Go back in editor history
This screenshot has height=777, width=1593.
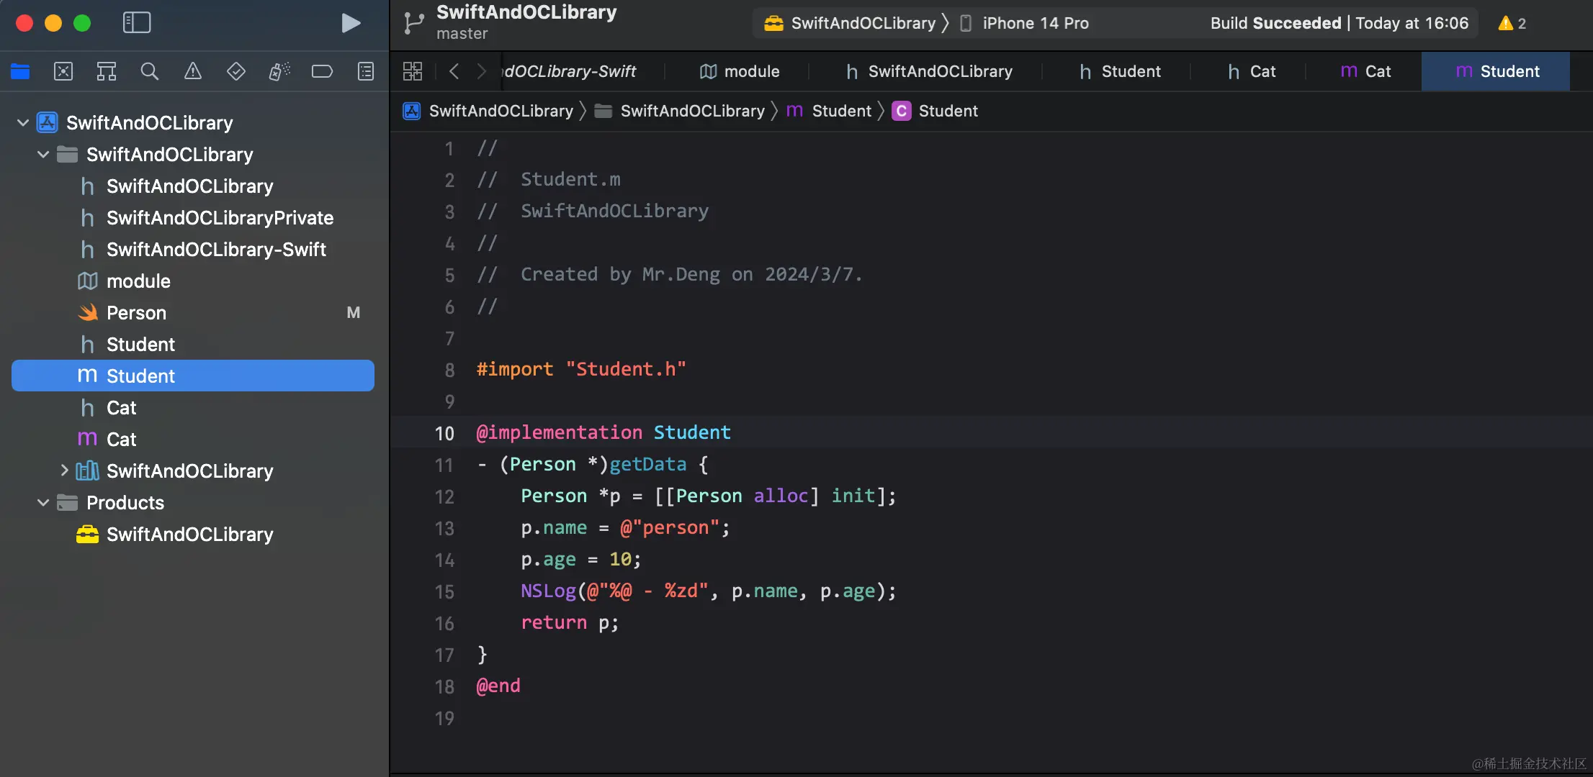click(454, 71)
